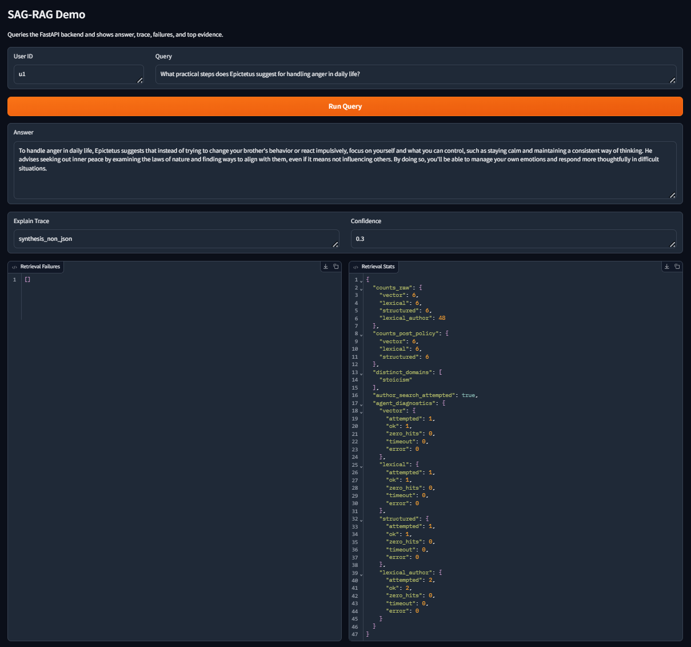This screenshot has width=691, height=647.
Task: Collapse the distinct_domains array fold arrow
Action: pyautogui.click(x=361, y=373)
